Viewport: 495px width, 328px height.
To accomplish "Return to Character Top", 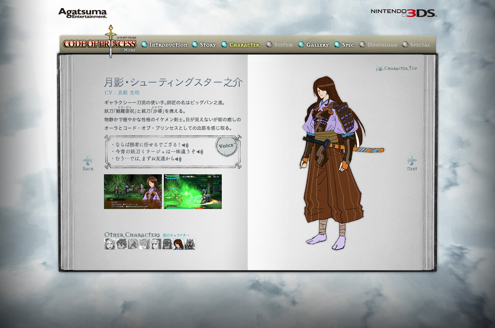I will [396, 68].
